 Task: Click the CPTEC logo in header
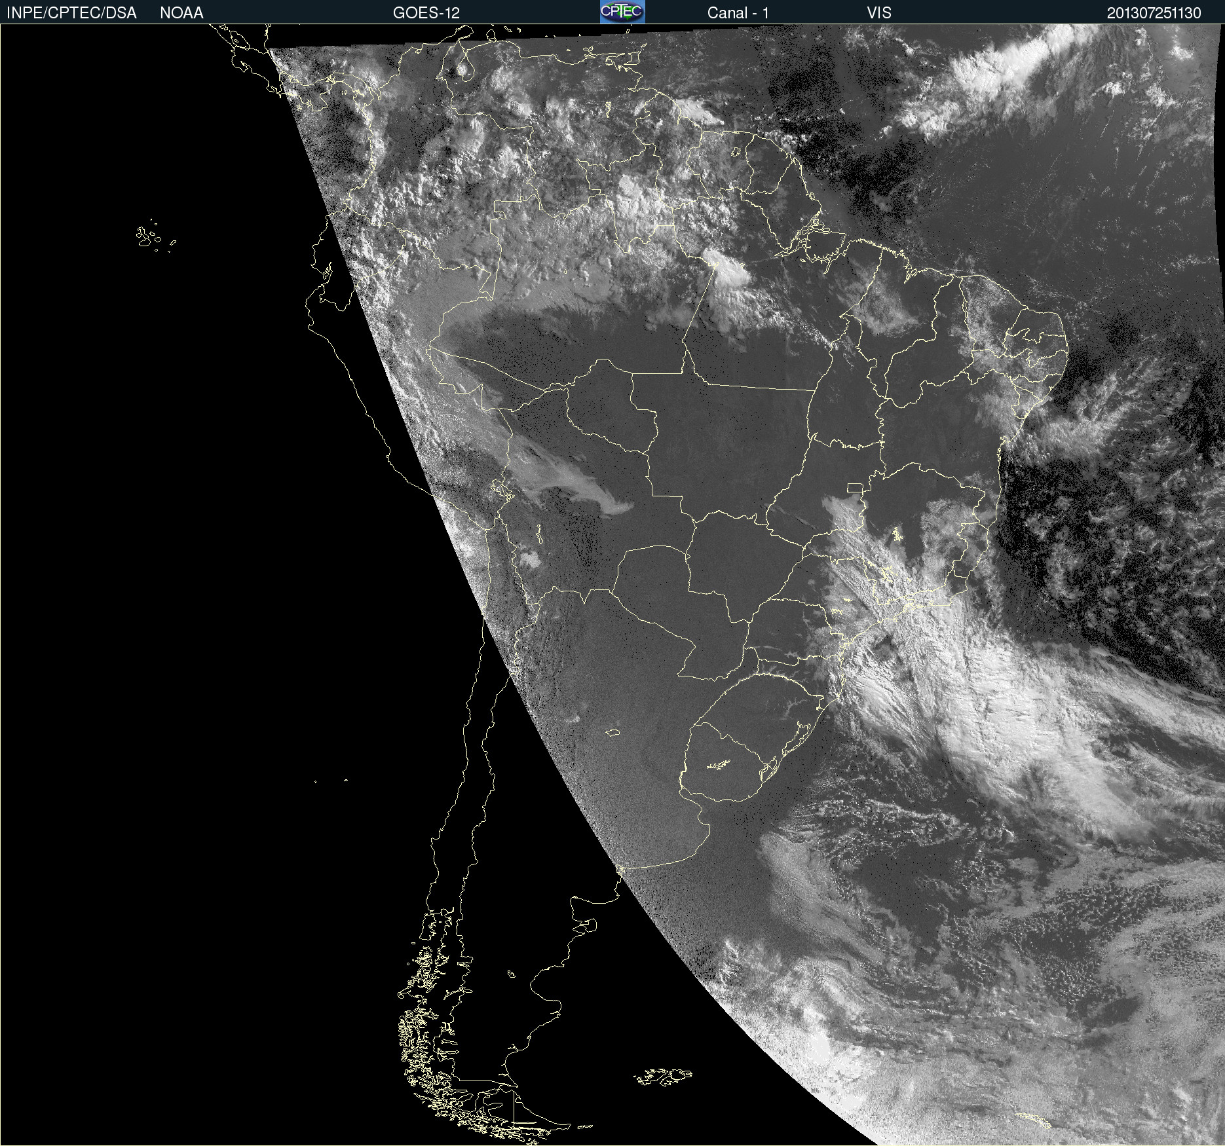click(x=622, y=12)
